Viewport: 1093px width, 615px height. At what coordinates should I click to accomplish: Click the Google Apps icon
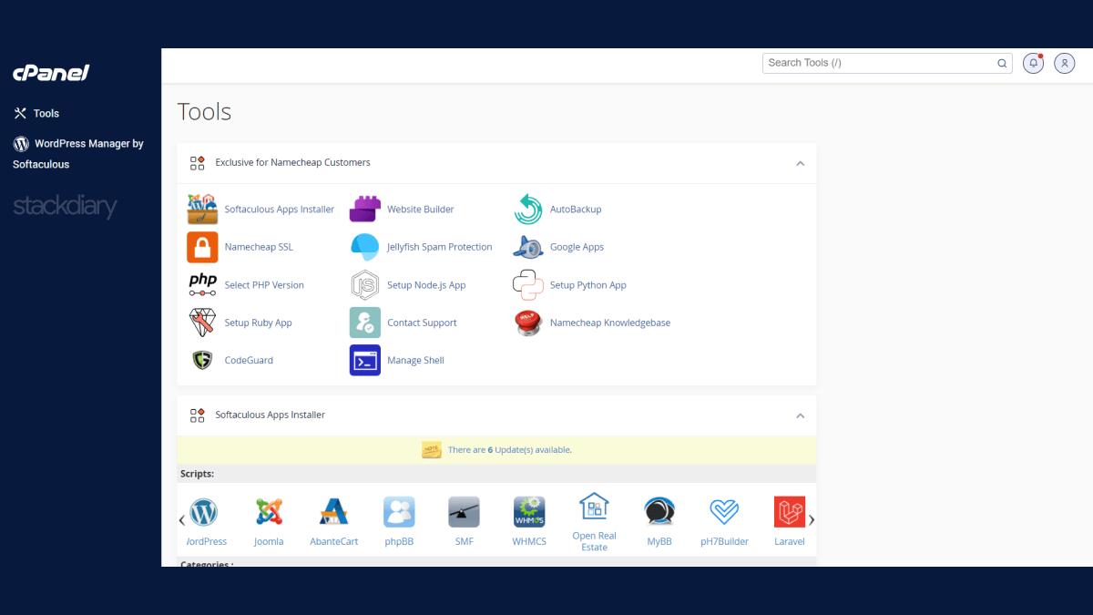(528, 247)
